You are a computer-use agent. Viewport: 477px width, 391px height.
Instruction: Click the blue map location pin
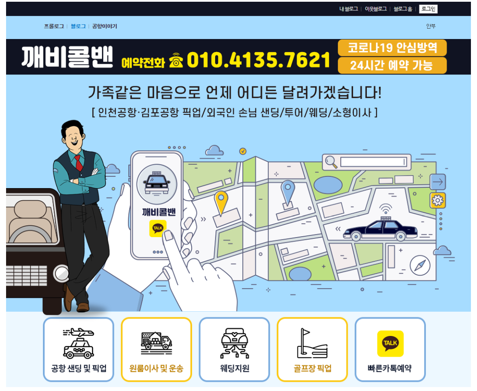[x=288, y=192]
